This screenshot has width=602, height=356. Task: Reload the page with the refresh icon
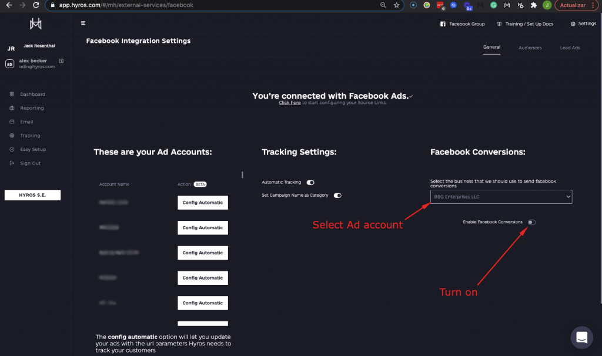36,5
